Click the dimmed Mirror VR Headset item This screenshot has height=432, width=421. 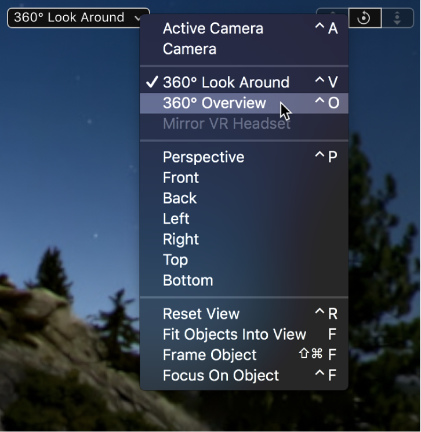tap(226, 124)
